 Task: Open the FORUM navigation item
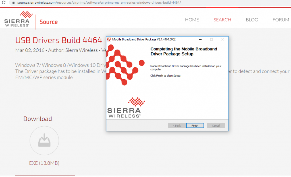point(281,20)
